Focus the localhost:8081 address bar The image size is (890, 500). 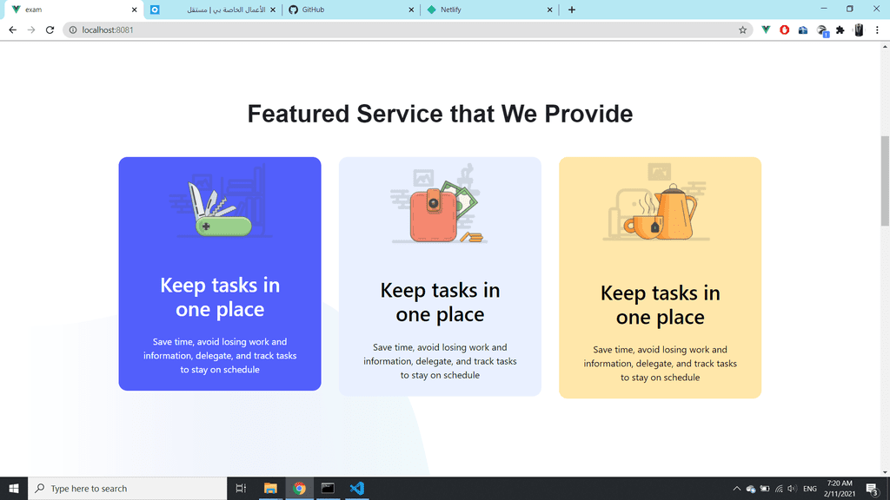click(x=406, y=30)
